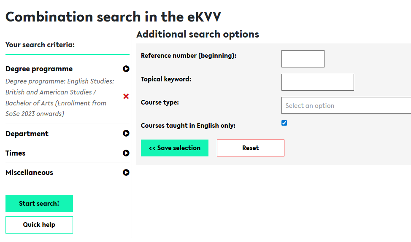
Task: Select the Times section heading
Action: [x=16, y=153]
